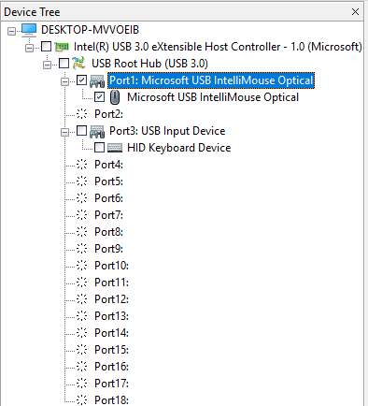The width and height of the screenshot is (368, 406).
Task: Click the empty port icon for Port10
Action: pos(81,266)
